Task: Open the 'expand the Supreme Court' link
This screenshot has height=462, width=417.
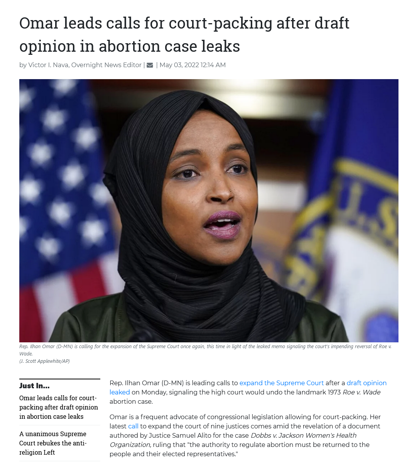Action: 281,383
